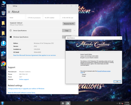This screenshot has height=105, width=131.
Task: Click the Morphs Creations banner in About Windows
Action: (x=94, y=45)
